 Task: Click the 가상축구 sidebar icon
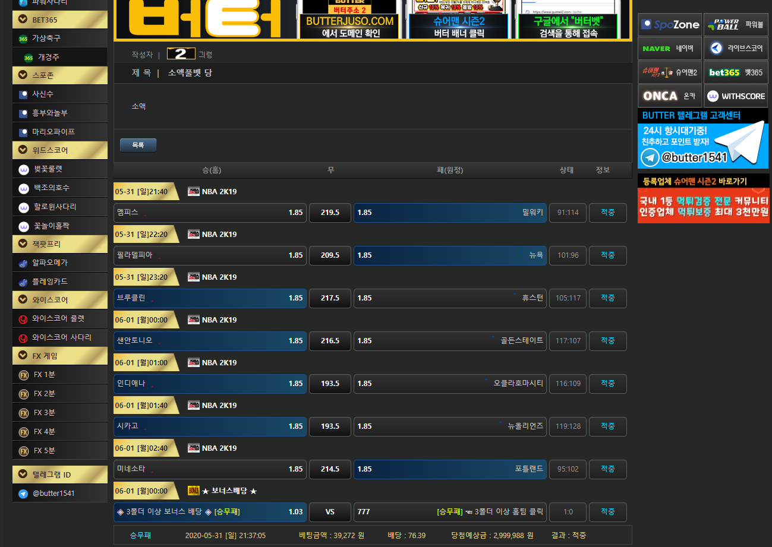[23, 39]
